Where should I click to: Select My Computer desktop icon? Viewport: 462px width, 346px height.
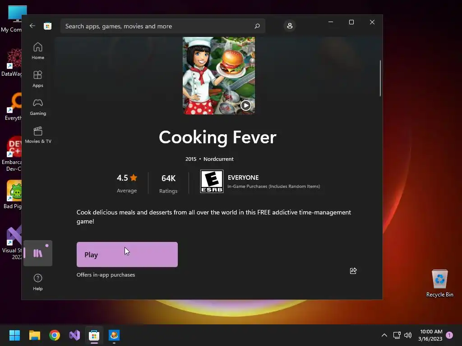[12, 19]
